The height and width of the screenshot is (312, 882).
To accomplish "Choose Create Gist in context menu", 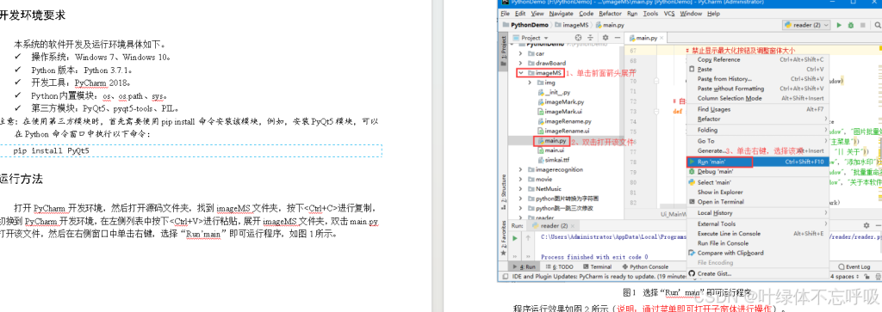I will [x=759, y=273].
